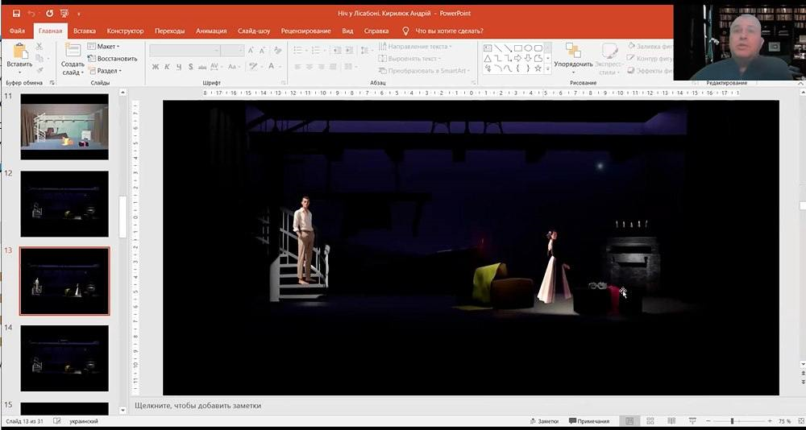806x430 pixels.
Task: Select slide 11 thumbnail
Action: [64, 126]
